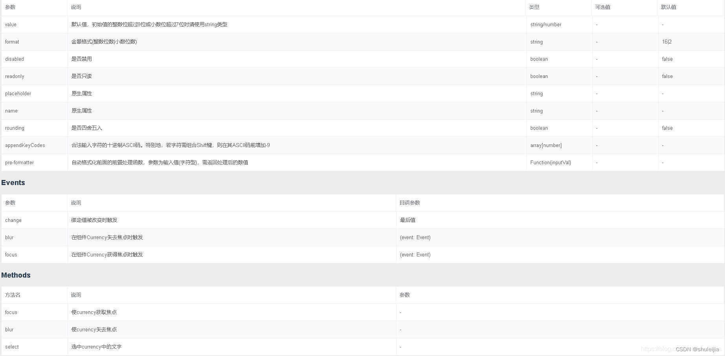725x356 pixels.
Task: Click the '方法名' column header
Action: coord(13,295)
